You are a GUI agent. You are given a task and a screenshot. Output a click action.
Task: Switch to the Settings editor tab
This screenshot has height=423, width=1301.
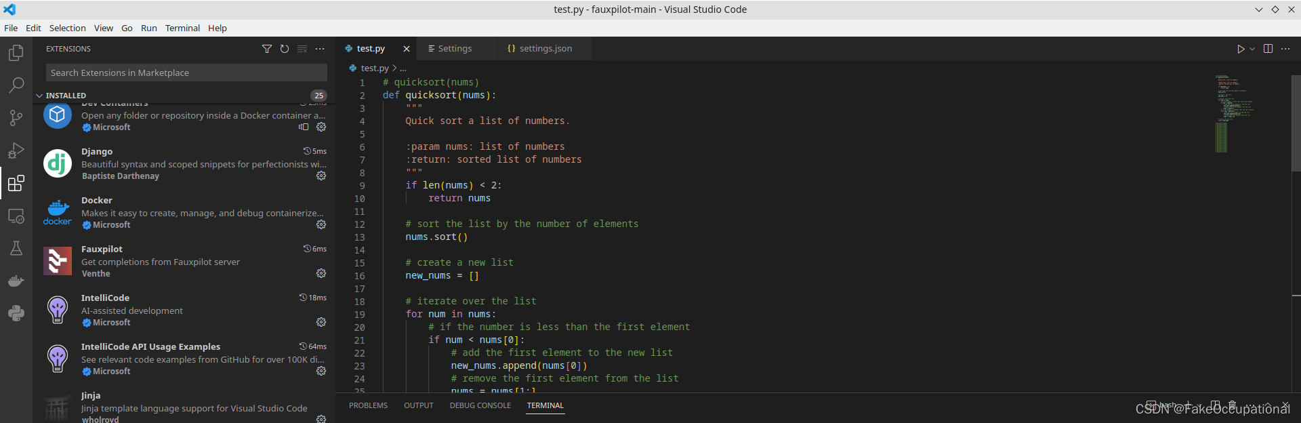[x=455, y=49]
